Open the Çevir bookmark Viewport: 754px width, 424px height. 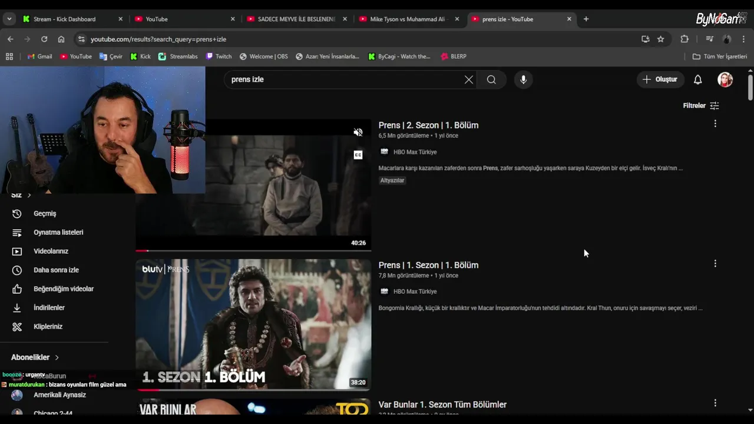pyautogui.click(x=111, y=57)
